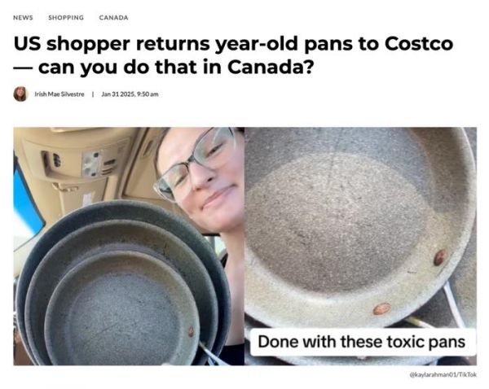This screenshot has width=489, height=389.
Task: Open the CANADA category link
Action: pyautogui.click(x=113, y=18)
